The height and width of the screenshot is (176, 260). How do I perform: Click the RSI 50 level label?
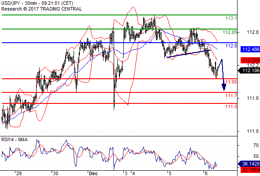point(256,156)
